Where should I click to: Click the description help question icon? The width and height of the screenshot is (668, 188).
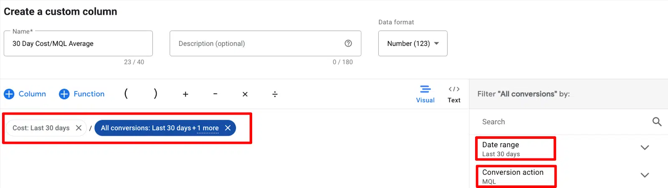348,43
